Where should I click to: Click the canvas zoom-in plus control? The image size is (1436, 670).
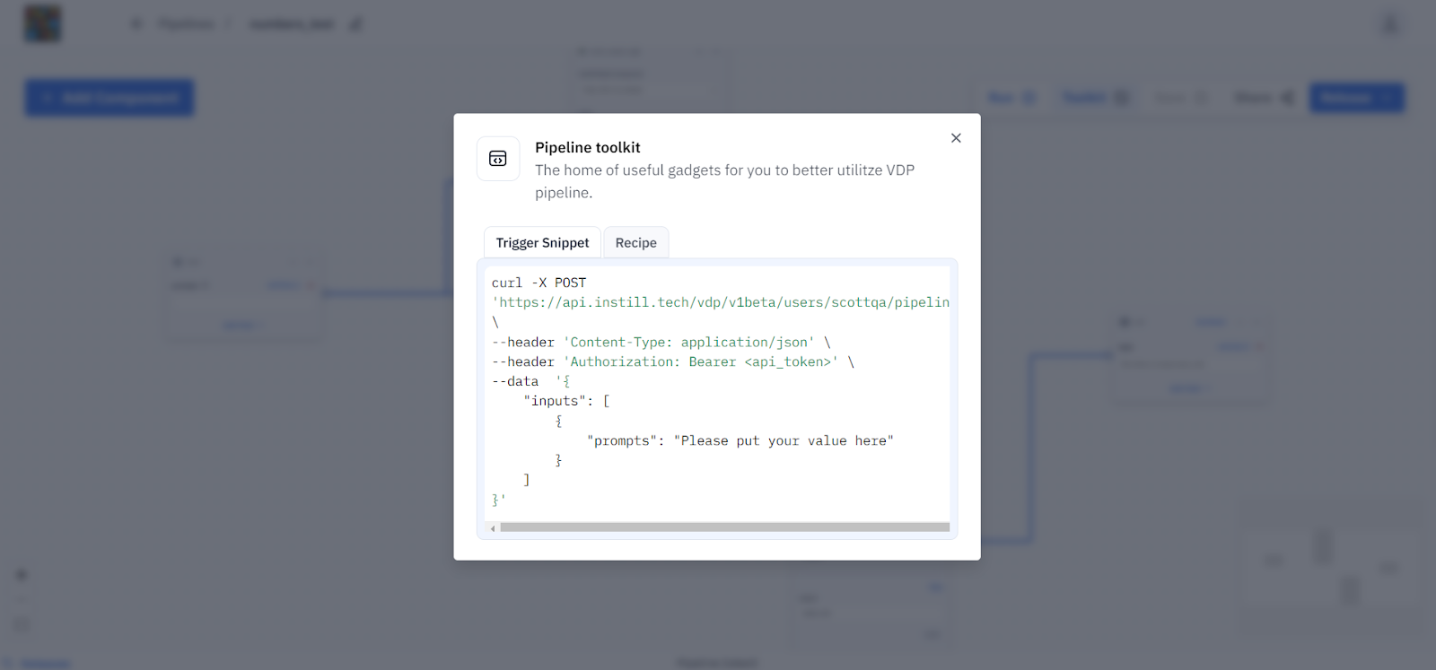click(x=22, y=575)
